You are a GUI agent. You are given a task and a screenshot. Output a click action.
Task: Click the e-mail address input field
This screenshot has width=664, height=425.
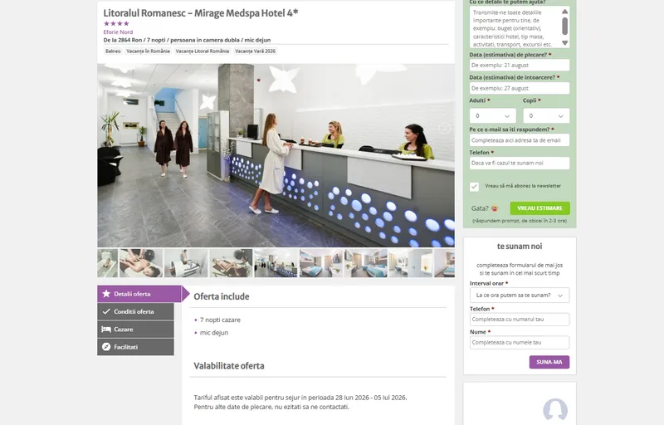(520, 140)
